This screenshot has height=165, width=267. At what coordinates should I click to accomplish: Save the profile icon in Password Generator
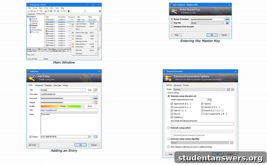(228, 89)
